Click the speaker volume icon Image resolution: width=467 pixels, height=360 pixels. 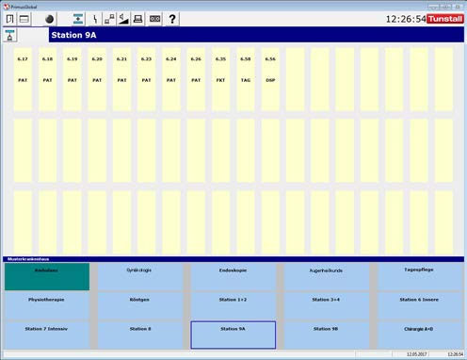click(x=123, y=19)
